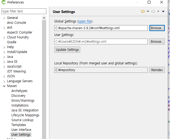Click the tree vertical scrollbar track
Viewport: 170px width, 139px height.
pyautogui.click(x=44, y=80)
